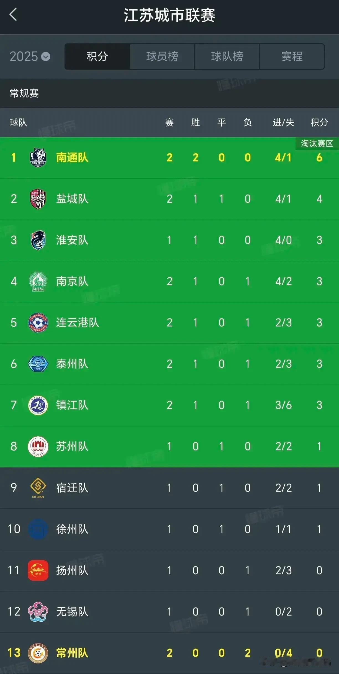Tap the 淮安队 dragon logo
The height and width of the screenshot is (674, 339).
tap(38, 240)
